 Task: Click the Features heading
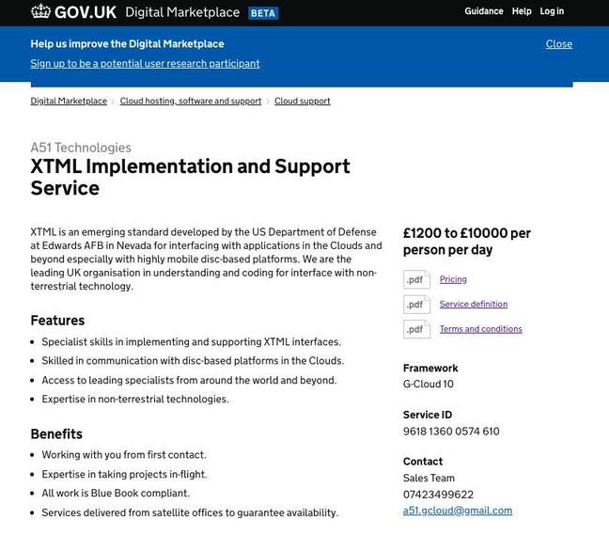point(57,321)
